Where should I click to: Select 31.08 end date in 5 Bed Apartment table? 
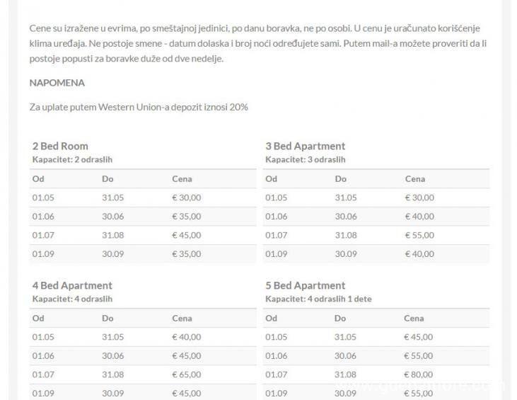346,375
